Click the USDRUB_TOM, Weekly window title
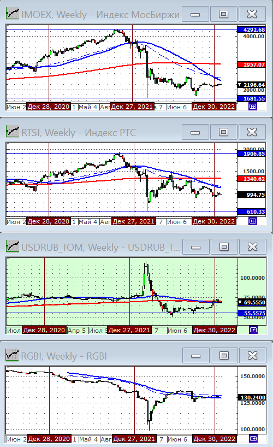The height and width of the screenshot is (447, 273). [x=101, y=247]
